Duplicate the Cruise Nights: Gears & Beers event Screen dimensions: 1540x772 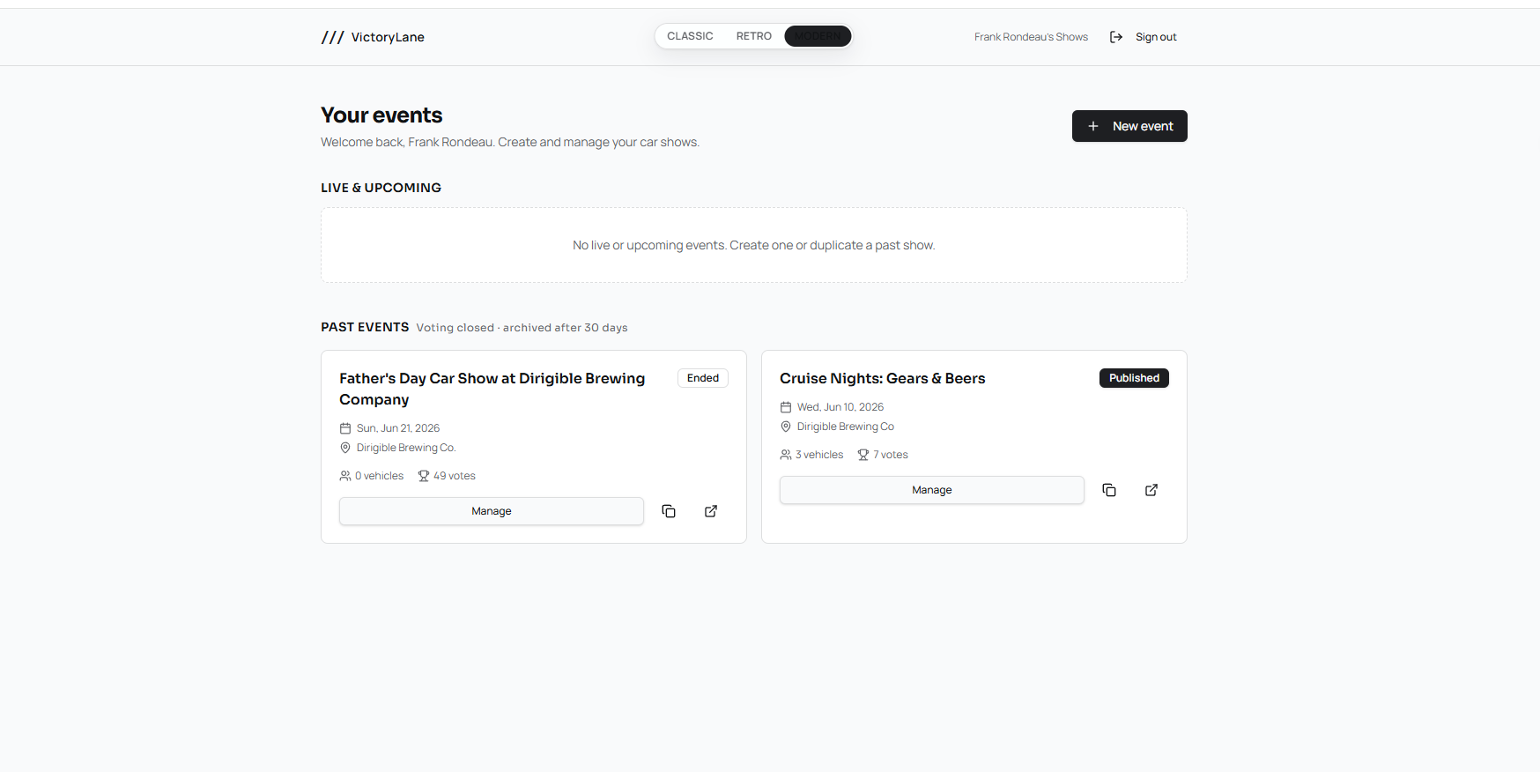[1109, 490]
